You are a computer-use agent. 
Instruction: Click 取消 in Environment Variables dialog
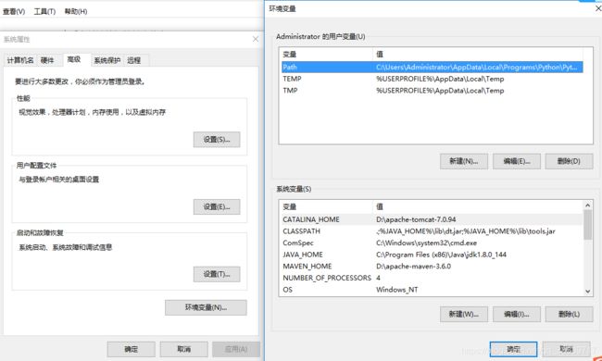click(x=566, y=349)
